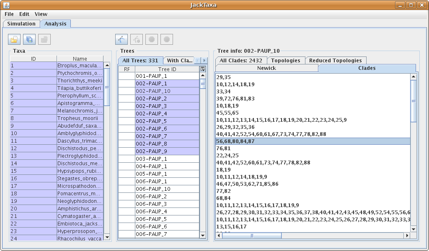
Task: Open the Topologies tab
Action: pos(286,60)
